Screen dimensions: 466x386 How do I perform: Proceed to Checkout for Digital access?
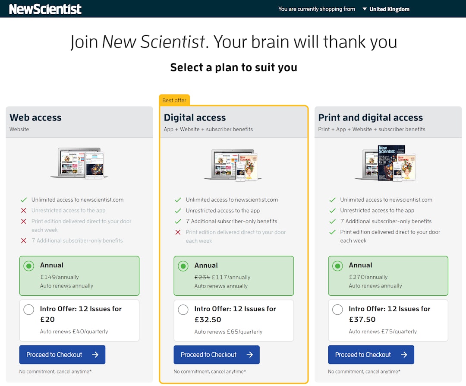tap(217, 355)
